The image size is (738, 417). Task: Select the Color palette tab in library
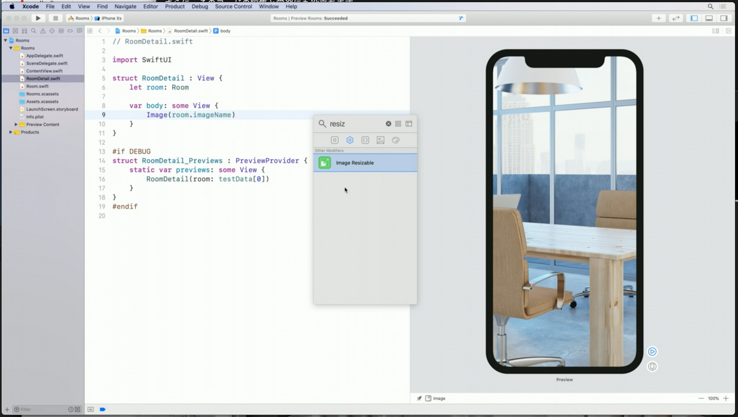click(x=396, y=140)
